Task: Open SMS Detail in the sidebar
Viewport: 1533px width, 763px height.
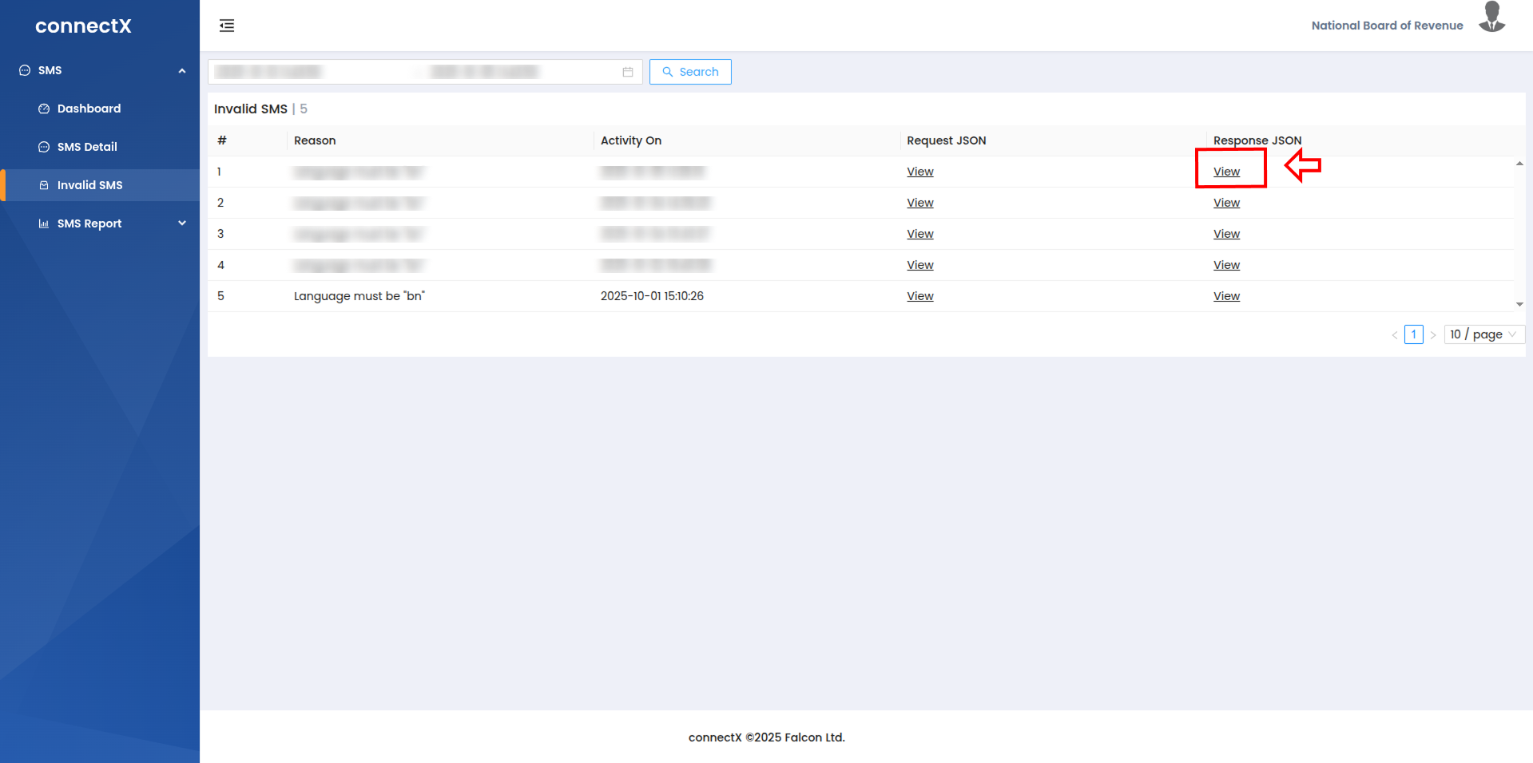Action: [87, 147]
